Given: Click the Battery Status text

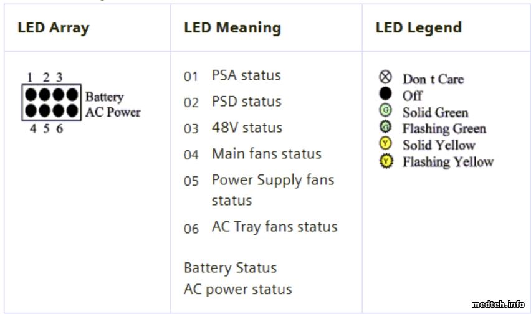Looking at the screenshot, I should point(230,268).
